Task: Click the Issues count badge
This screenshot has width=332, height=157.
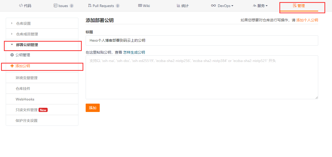Action: 72,6
